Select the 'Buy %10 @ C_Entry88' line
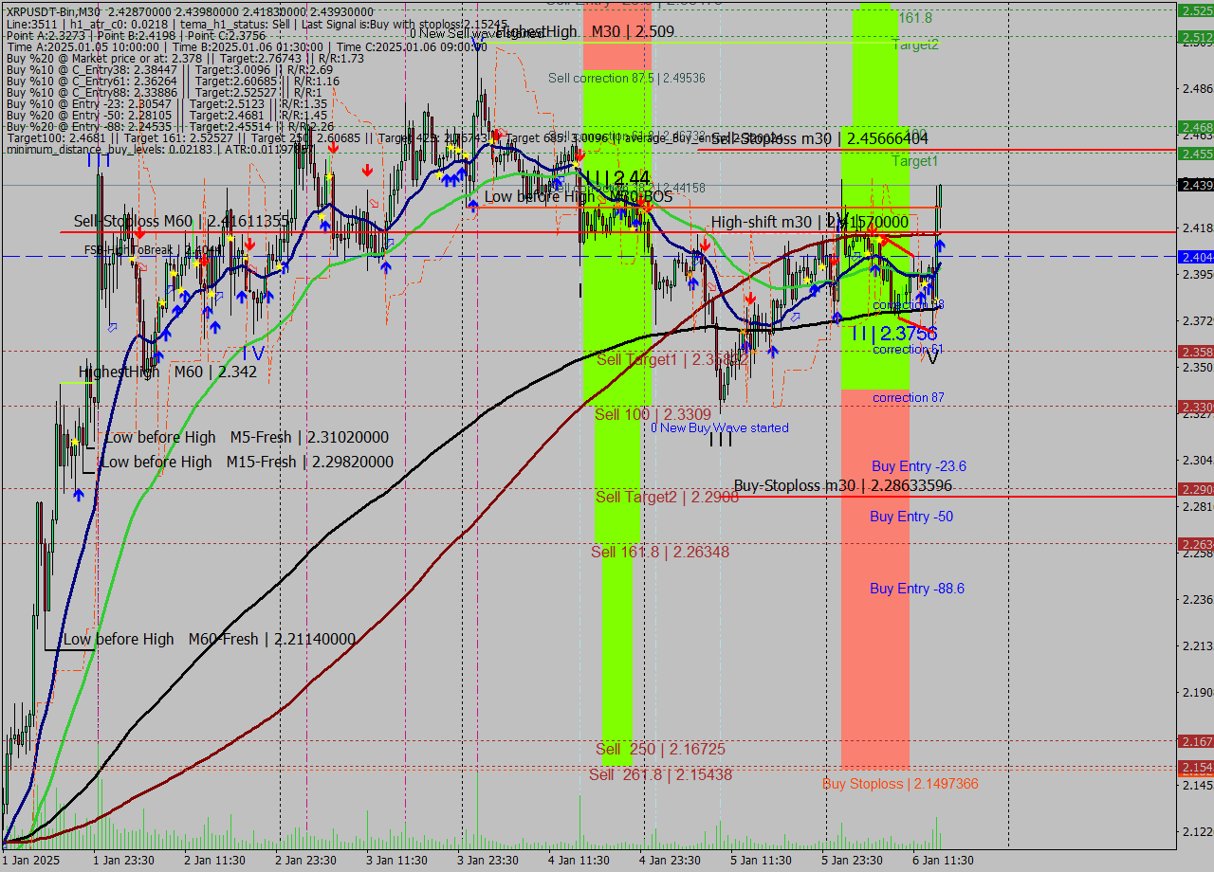Viewport: 1214px width, 872px height. point(163,93)
